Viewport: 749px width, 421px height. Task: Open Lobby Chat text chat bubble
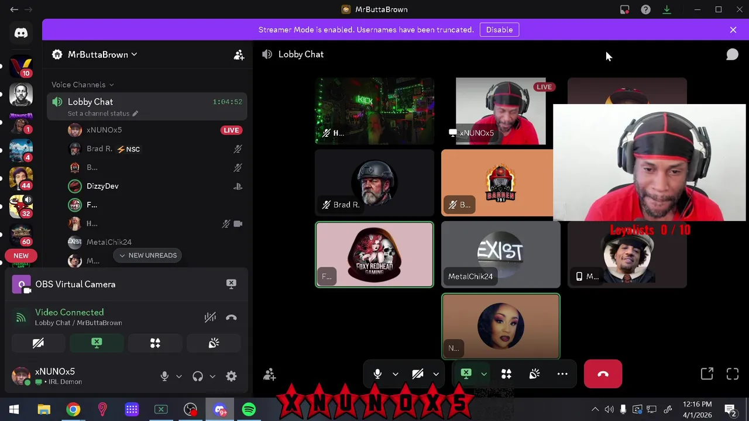pyautogui.click(x=732, y=54)
